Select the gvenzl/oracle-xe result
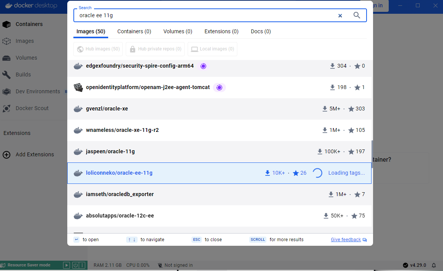Image resolution: width=443 pixels, height=271 pixels. [219, 109]
